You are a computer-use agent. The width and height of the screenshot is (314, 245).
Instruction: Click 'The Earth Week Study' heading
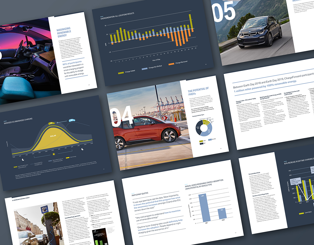tap(255, 173)
